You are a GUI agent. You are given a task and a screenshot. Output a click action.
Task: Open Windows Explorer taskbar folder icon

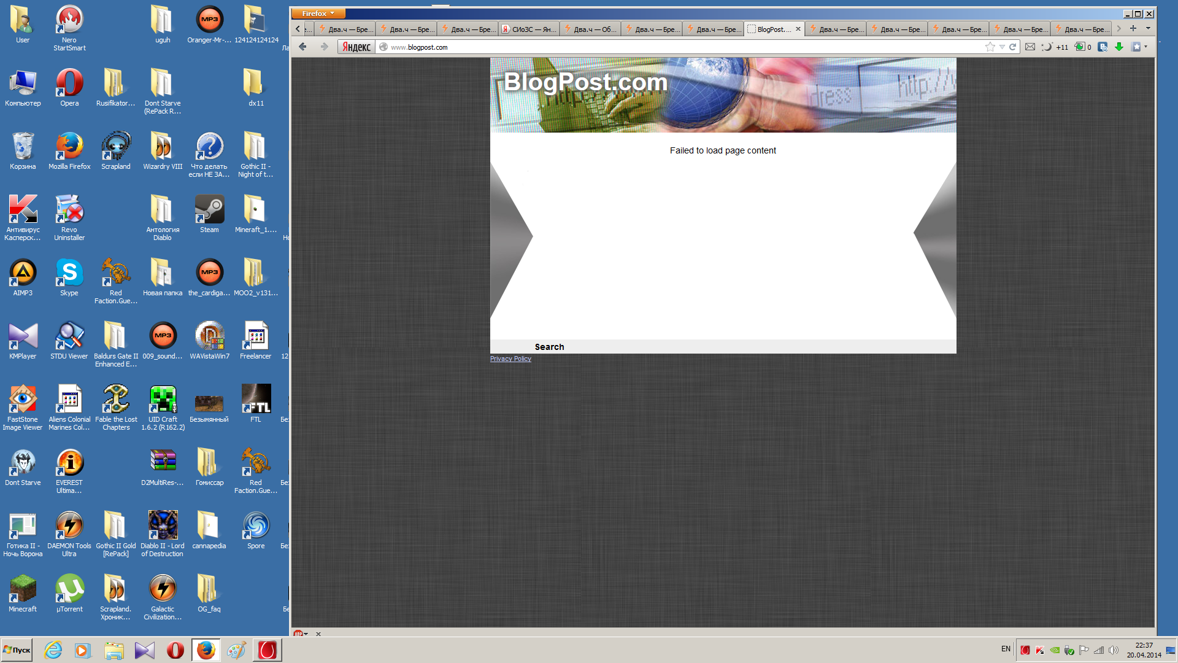[114, 650]
